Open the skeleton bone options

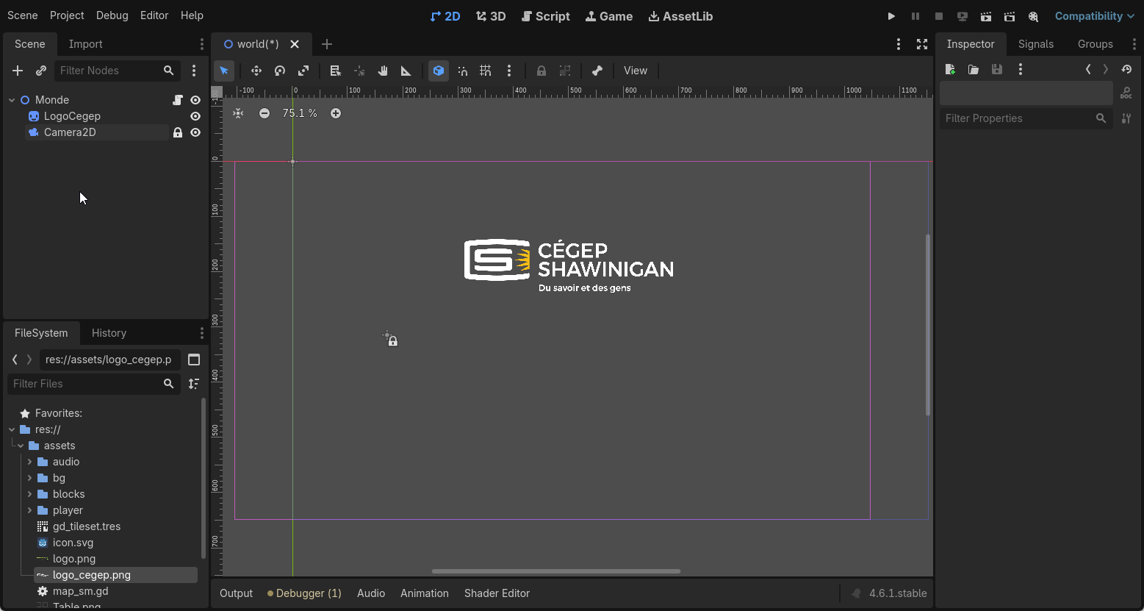(597, 71)
